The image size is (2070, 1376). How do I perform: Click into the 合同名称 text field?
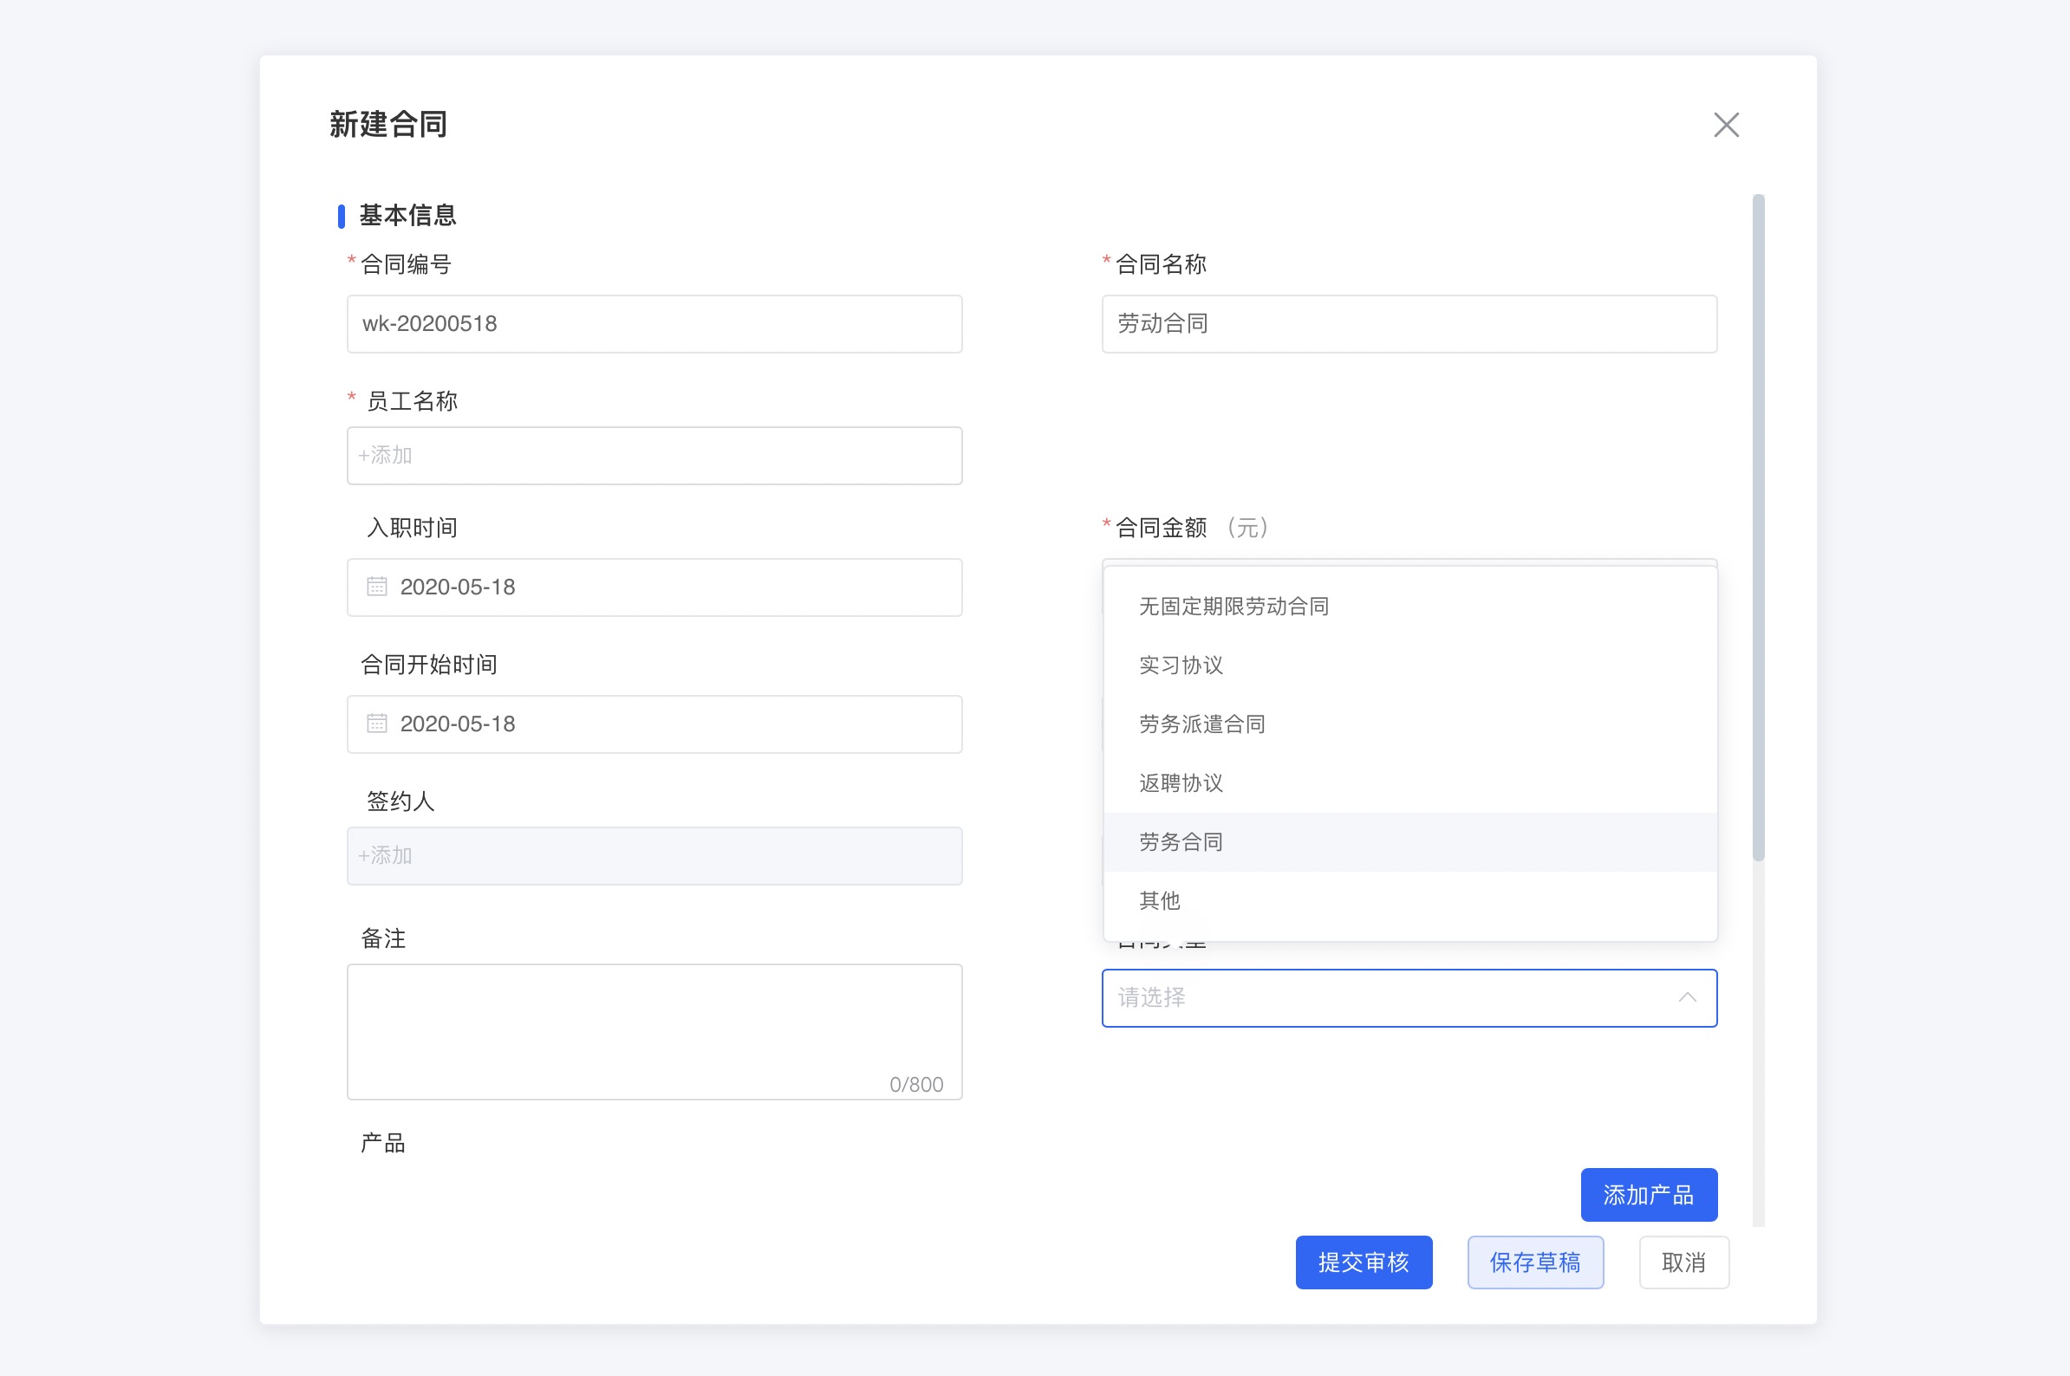[x=1408, y=324]
